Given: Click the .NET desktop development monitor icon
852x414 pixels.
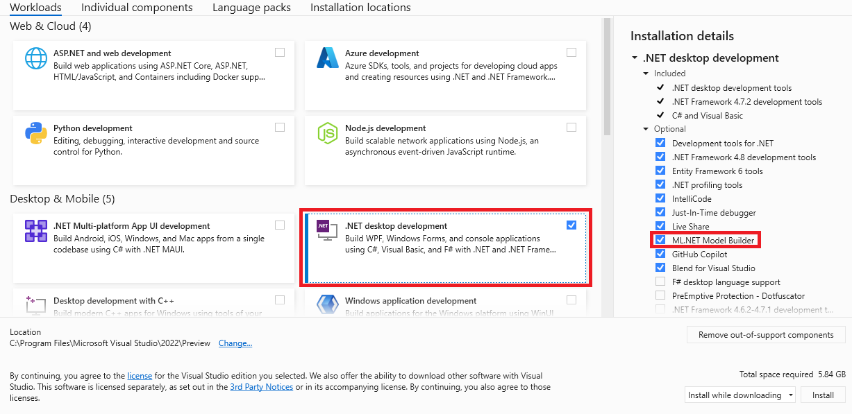Looking at the screenshot, I should (327, 230).
